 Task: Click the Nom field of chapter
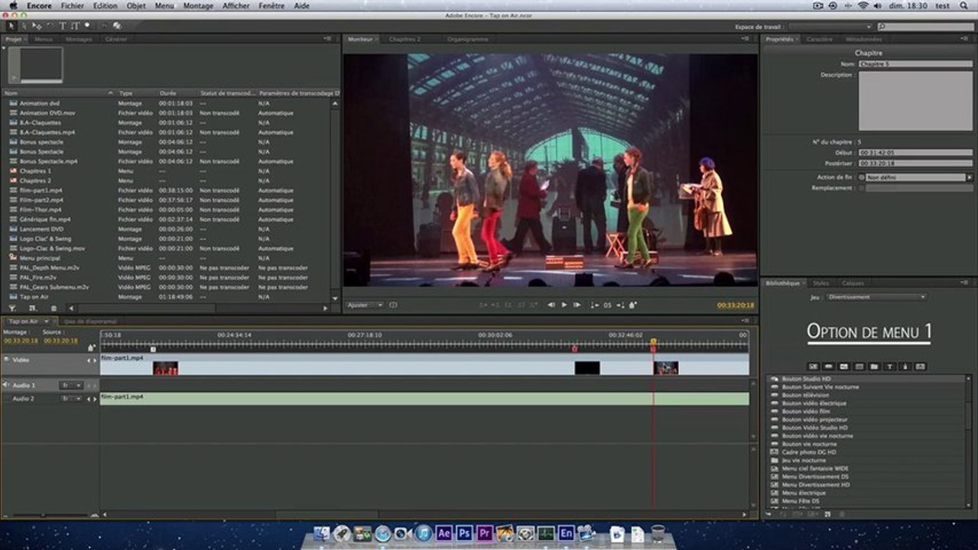[916, 64]
